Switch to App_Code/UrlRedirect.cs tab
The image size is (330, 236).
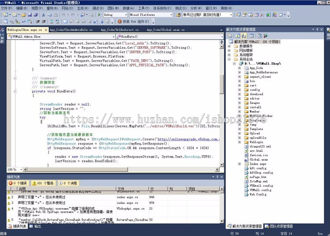click(x=120, y=30)
